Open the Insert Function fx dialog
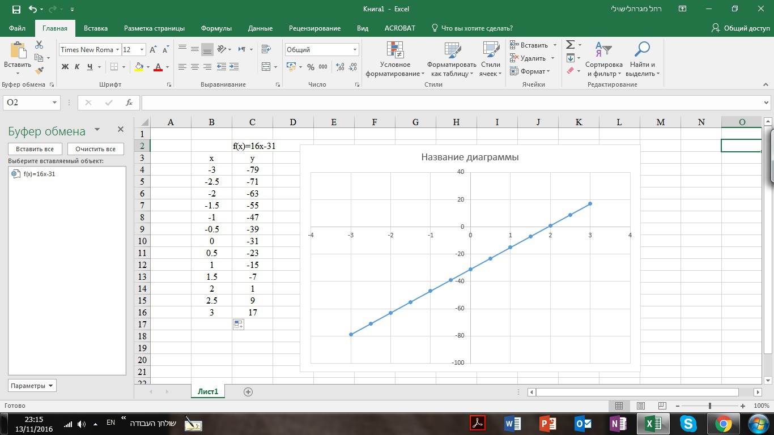 (x=129, y=103)
